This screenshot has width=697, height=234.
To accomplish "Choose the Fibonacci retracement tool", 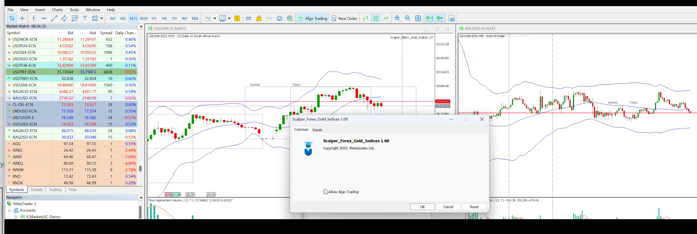I will coord(75,18).
